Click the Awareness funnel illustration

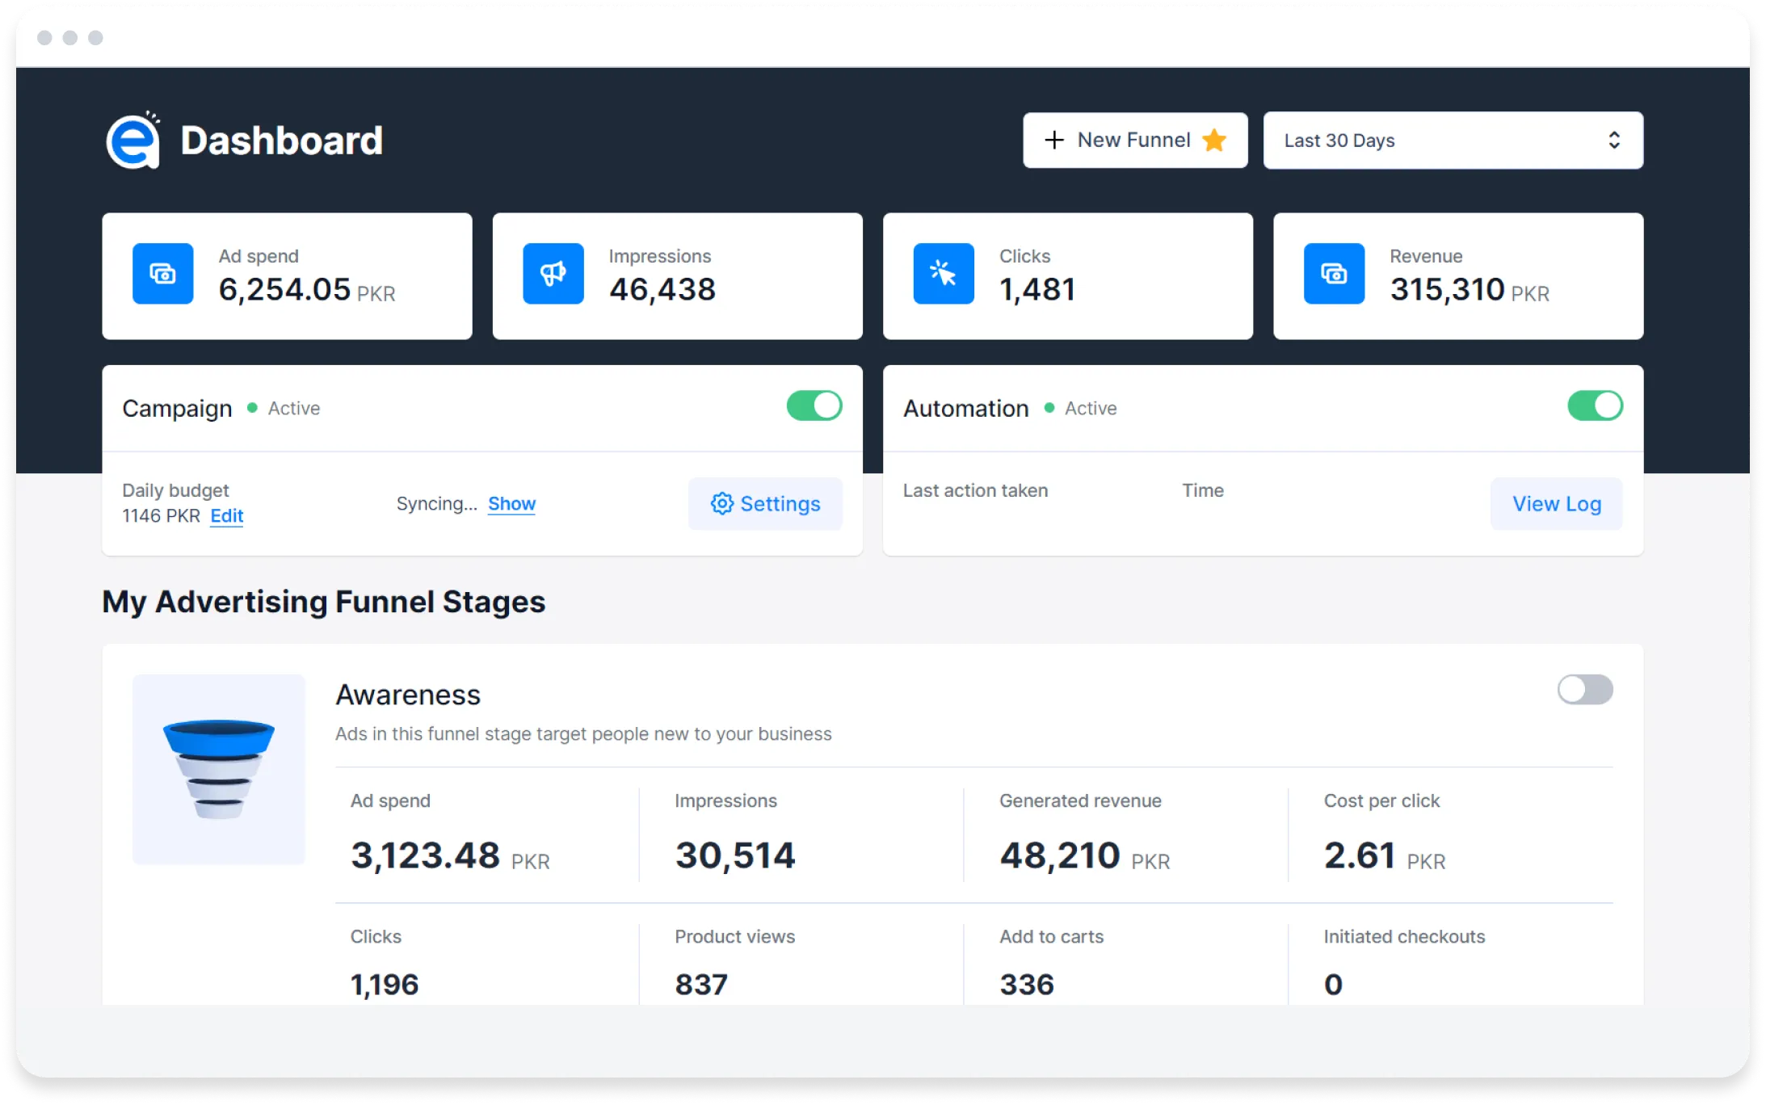coord(218,769)
